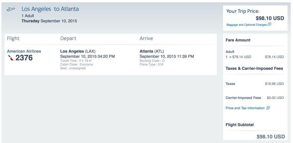Click the airplane icon beside the route title

coord(11,9)
